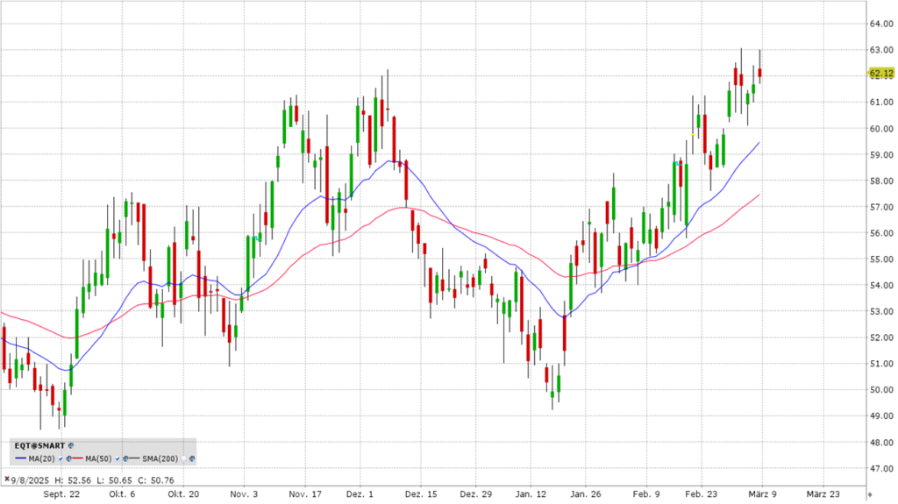The height and width of the screenshot is (504, 898).
Task: Toggle the MA(20) visibility checkmark
Action: coord(61,458)
